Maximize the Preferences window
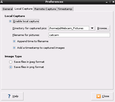 [110, 2]
